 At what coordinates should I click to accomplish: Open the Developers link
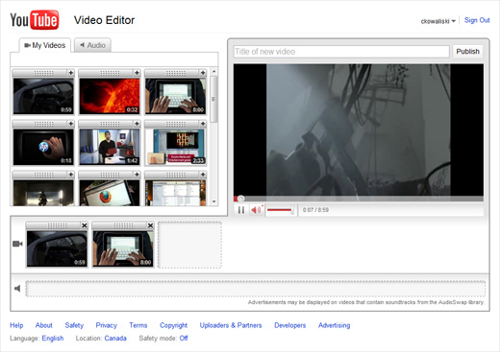tap(290, 325)
